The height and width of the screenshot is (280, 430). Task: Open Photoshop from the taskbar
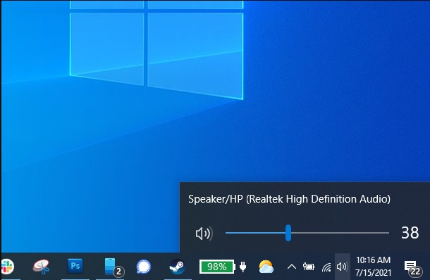click(x=75, y=266)
